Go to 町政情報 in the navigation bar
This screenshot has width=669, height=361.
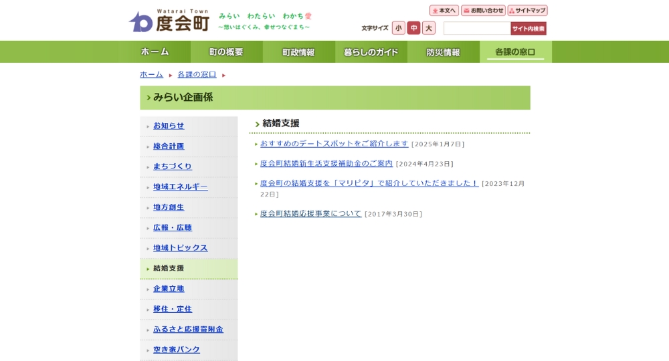click(x=298, y=52)
